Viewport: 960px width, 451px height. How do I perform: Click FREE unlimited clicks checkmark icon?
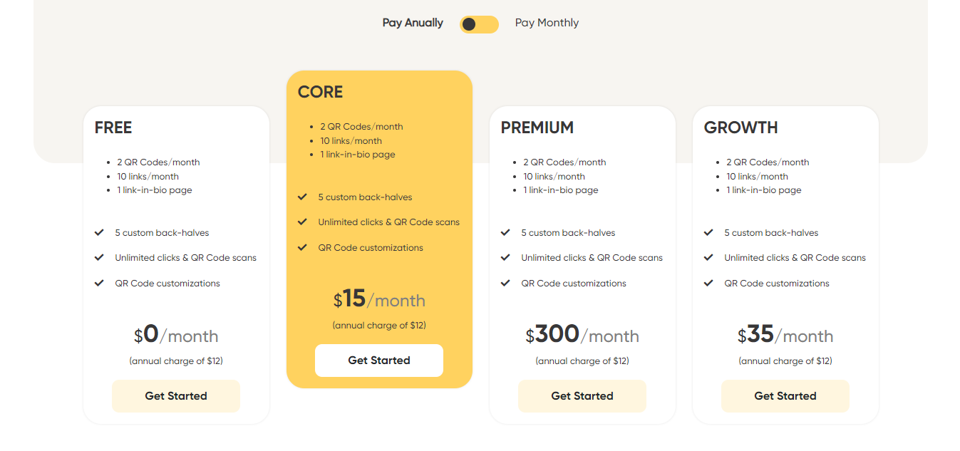pyautogui.click(x=99, y=258)
